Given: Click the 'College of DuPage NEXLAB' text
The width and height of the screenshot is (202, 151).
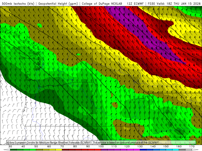Looking at the screenshot, I should (x=102, y=4).
